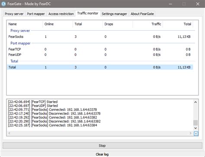The image size is (205, 157).
Task: Click the 11,13 KB value in FearSocks row
Action: (184, 37)
